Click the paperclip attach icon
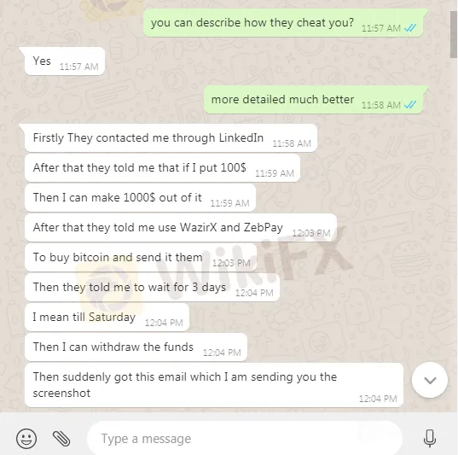 [61, 439]
